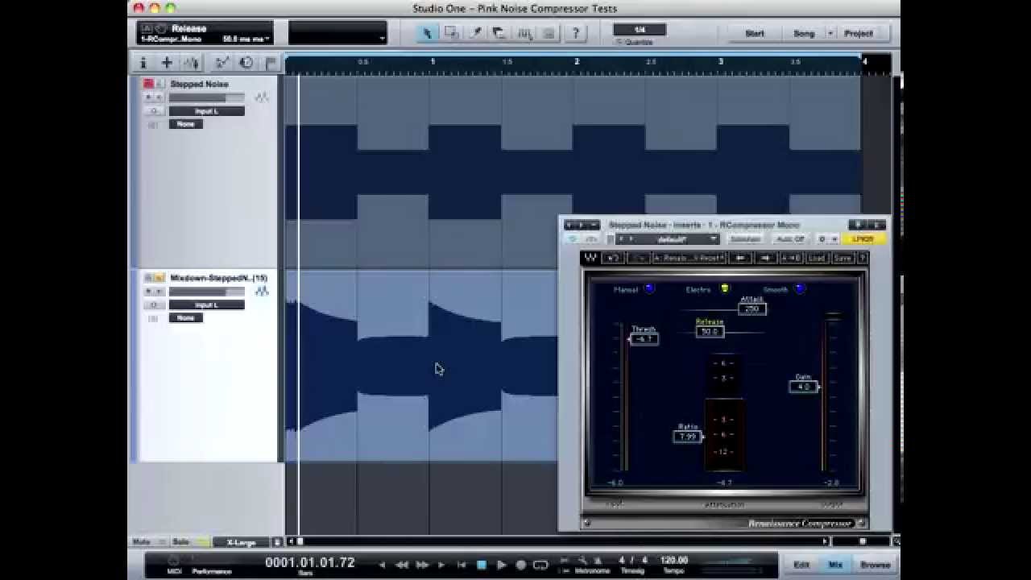Viewport: 1031px width, 580px height.
Task: Click the Play transport button
Action: (x=501, y=565)
